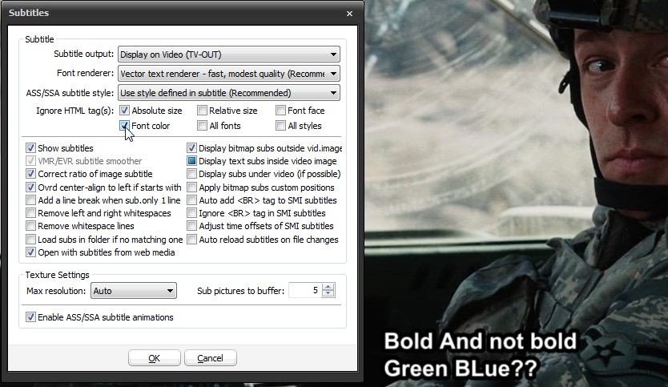668x387 pixels.
Task: Confirm settings with OK button
Action: tap(155, 358)
